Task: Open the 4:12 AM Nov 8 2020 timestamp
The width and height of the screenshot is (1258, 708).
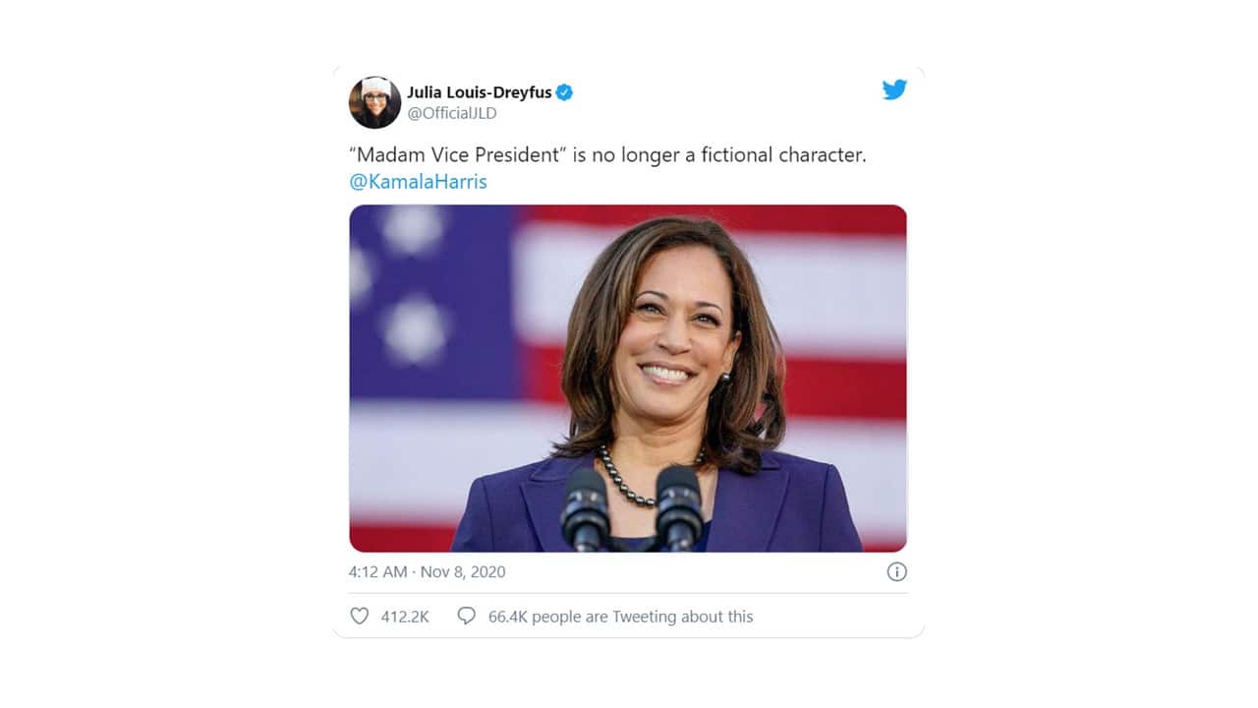Action: pyautogui.click(x=426, y=571)
